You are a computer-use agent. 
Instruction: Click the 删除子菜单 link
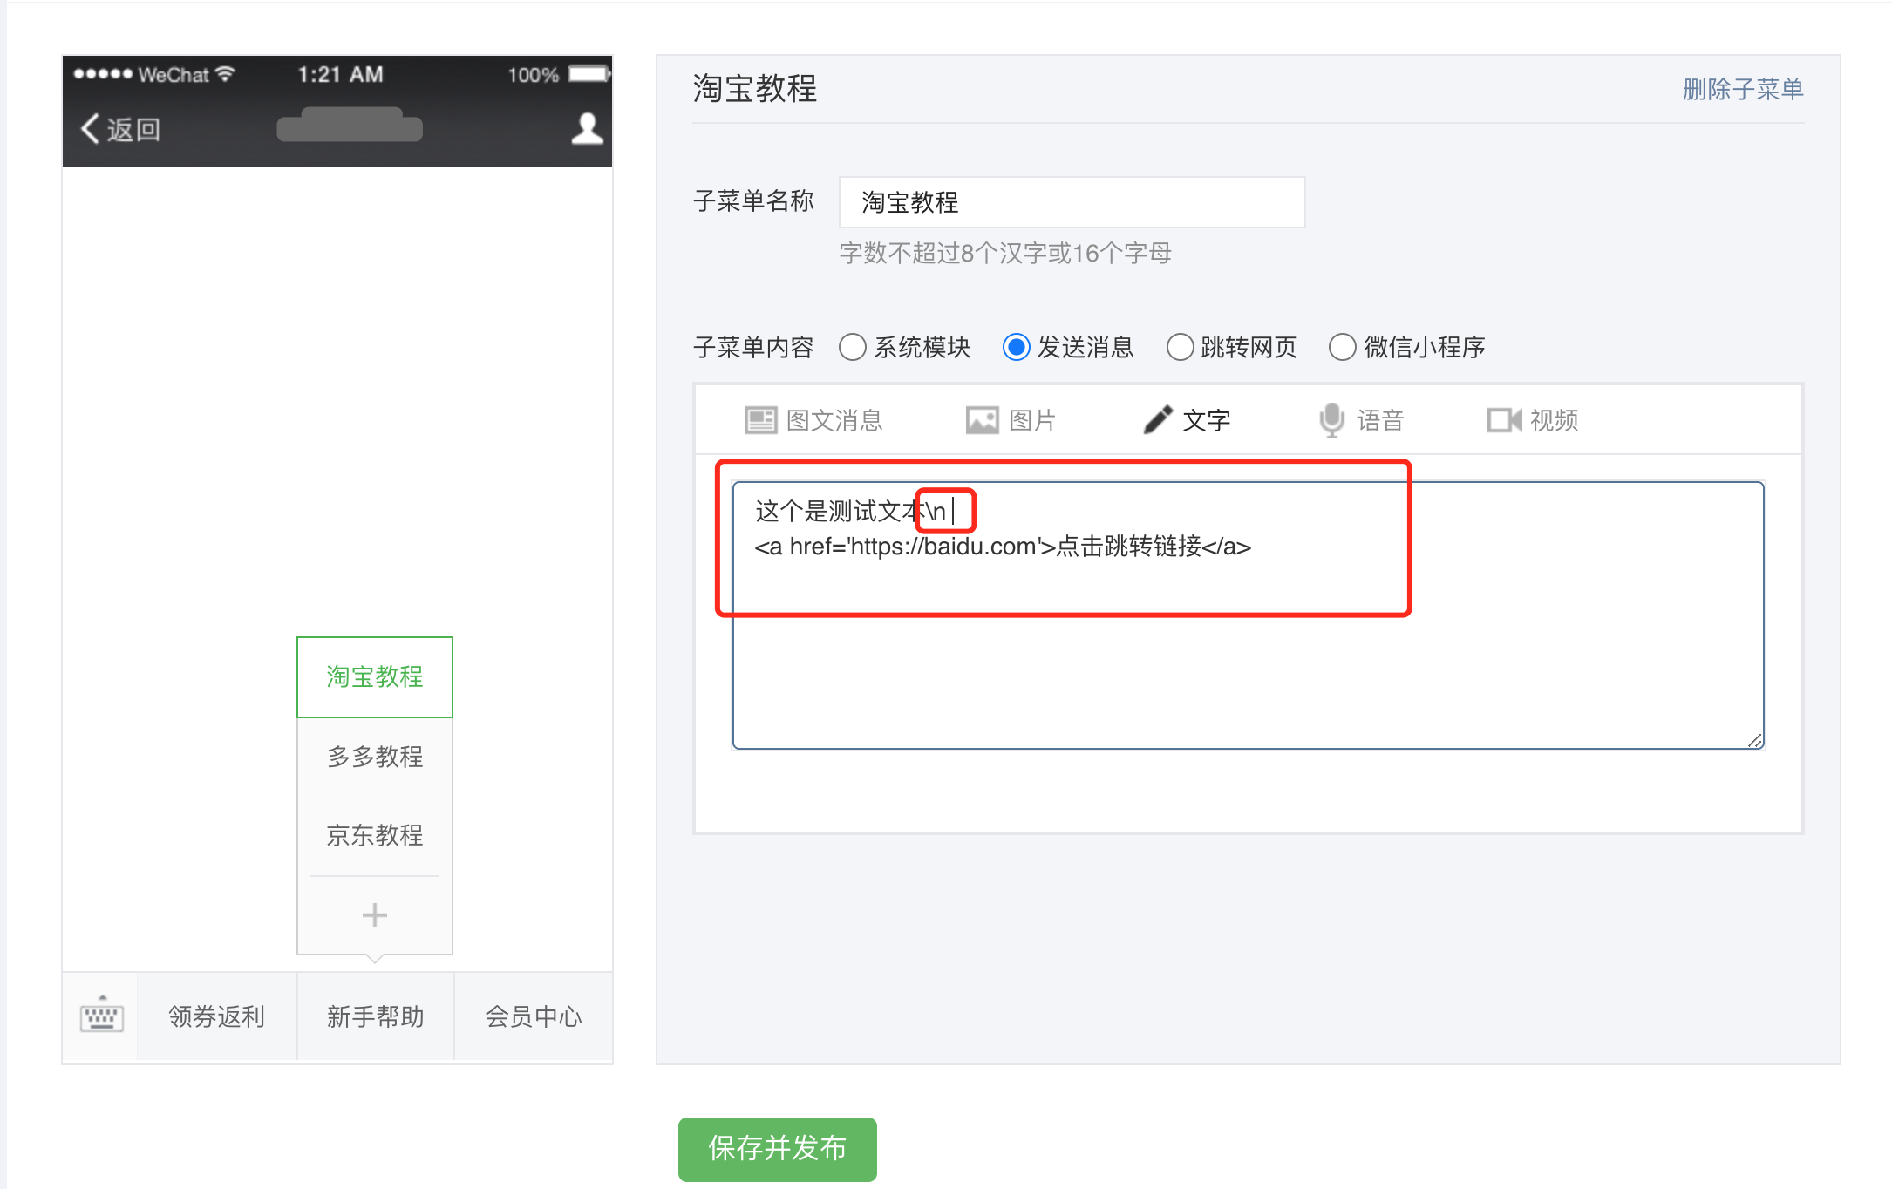point(1742,89)
